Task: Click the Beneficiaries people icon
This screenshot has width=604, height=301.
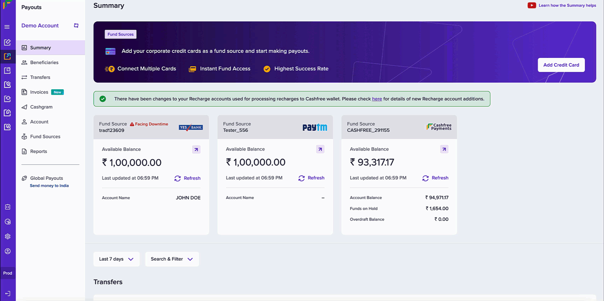Action: (24, 62)
